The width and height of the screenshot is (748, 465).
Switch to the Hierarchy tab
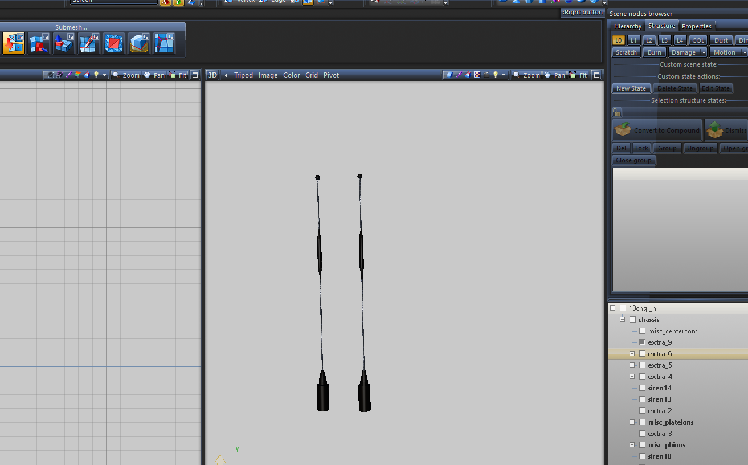coord(627,26)
